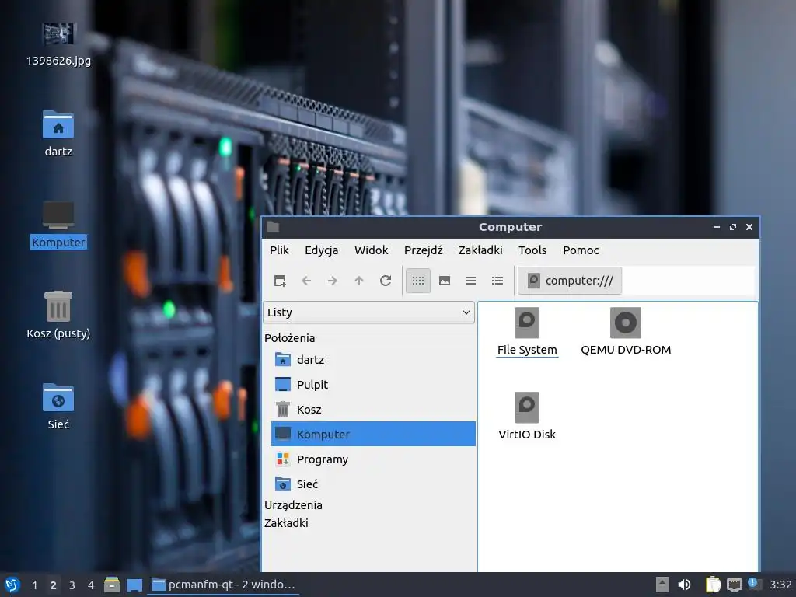Select the QEMU DVD-ROM drive icon

626,331
